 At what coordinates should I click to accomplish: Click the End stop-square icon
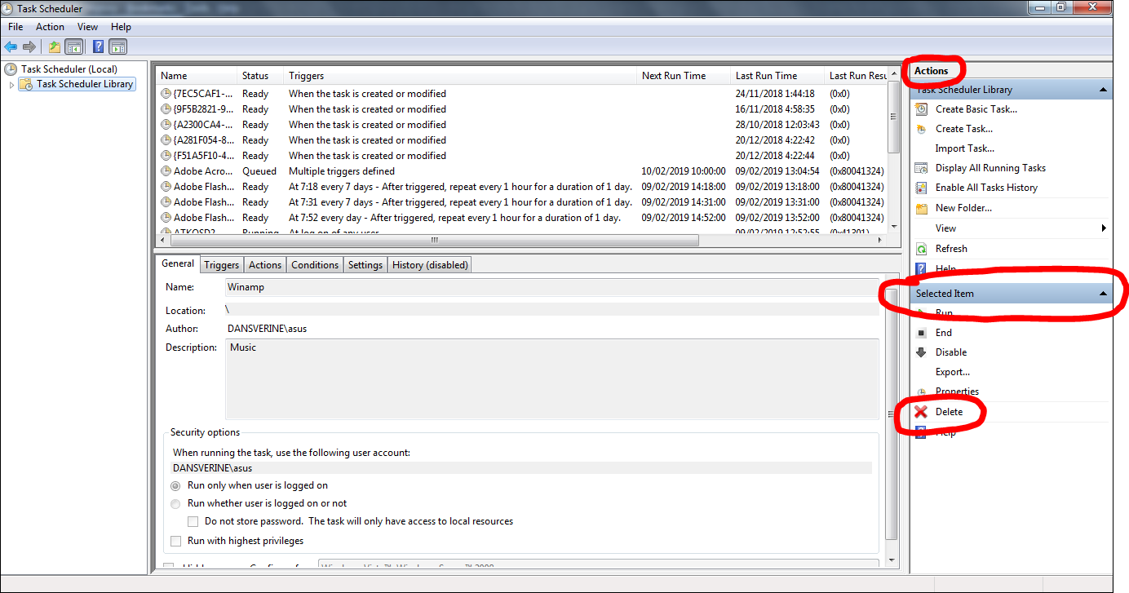921,333
